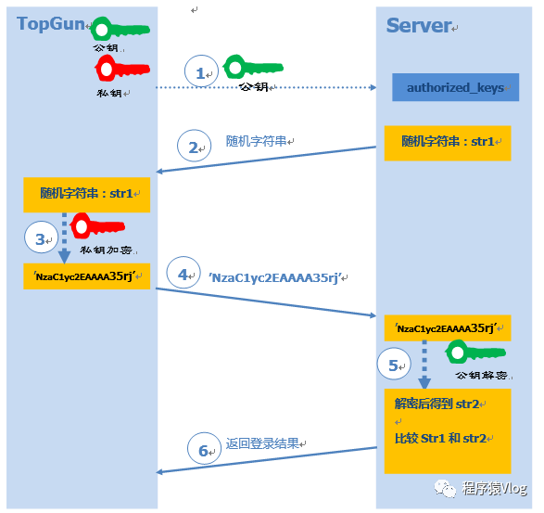Select the step 5 circle
Image resolution: width=544 pixels, height=513 pixels.
[394, 364]
